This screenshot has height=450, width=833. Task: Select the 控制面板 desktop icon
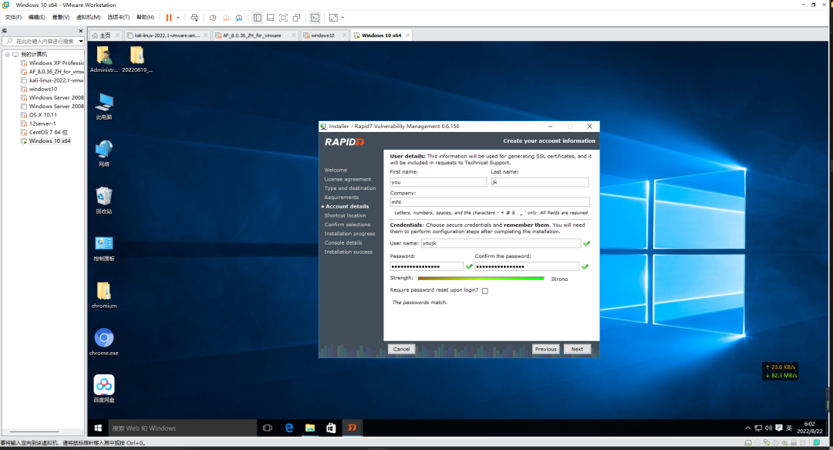tap(103, 248)
